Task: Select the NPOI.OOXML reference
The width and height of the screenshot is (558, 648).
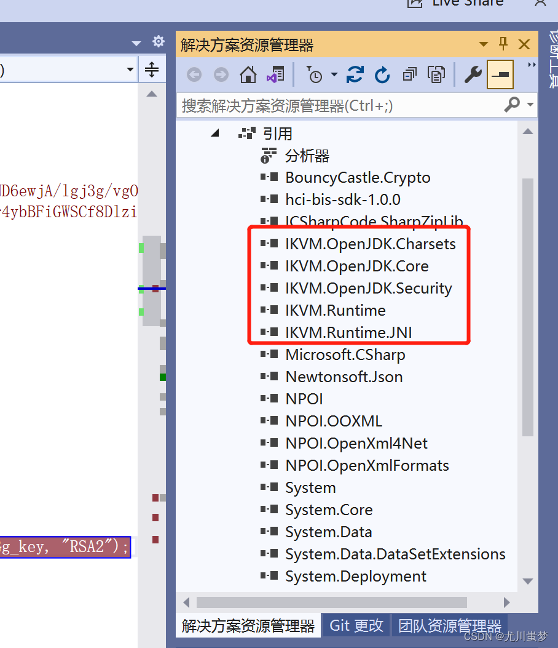Action: click(x=334, y=421)
